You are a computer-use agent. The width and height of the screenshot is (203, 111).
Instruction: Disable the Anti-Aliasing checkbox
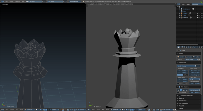179,87
